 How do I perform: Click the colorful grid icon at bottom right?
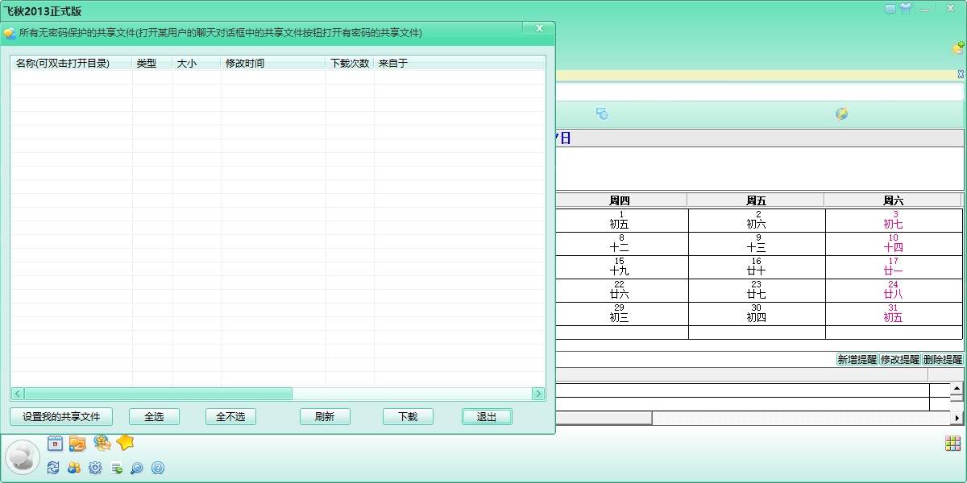click(x=952, y=444)
